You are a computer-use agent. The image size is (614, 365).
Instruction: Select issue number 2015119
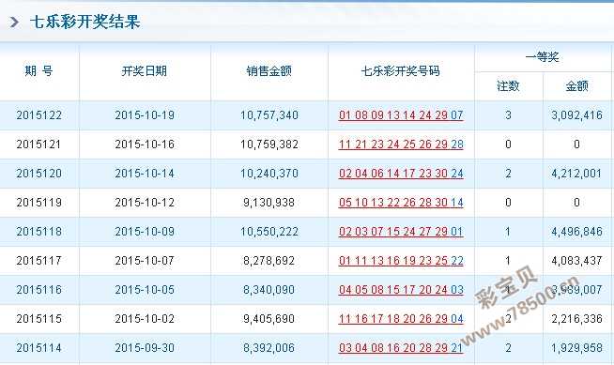click(38, 203)
